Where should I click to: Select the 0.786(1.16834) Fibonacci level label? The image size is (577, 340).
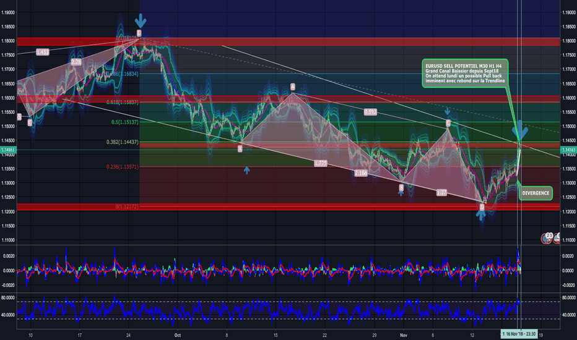click(123, 74)
